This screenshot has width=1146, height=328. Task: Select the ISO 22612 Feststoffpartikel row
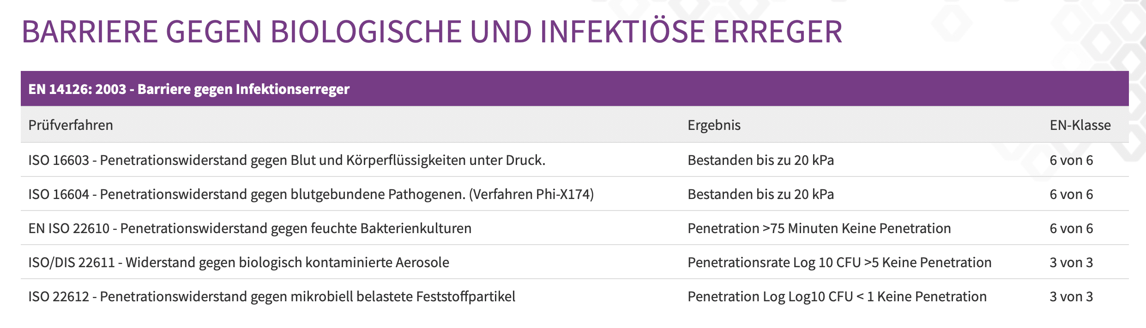[574, 296]
